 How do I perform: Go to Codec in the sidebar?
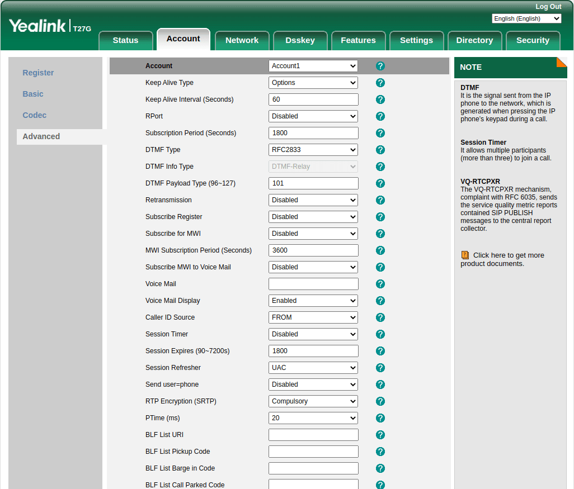click(x=35, y=115)
